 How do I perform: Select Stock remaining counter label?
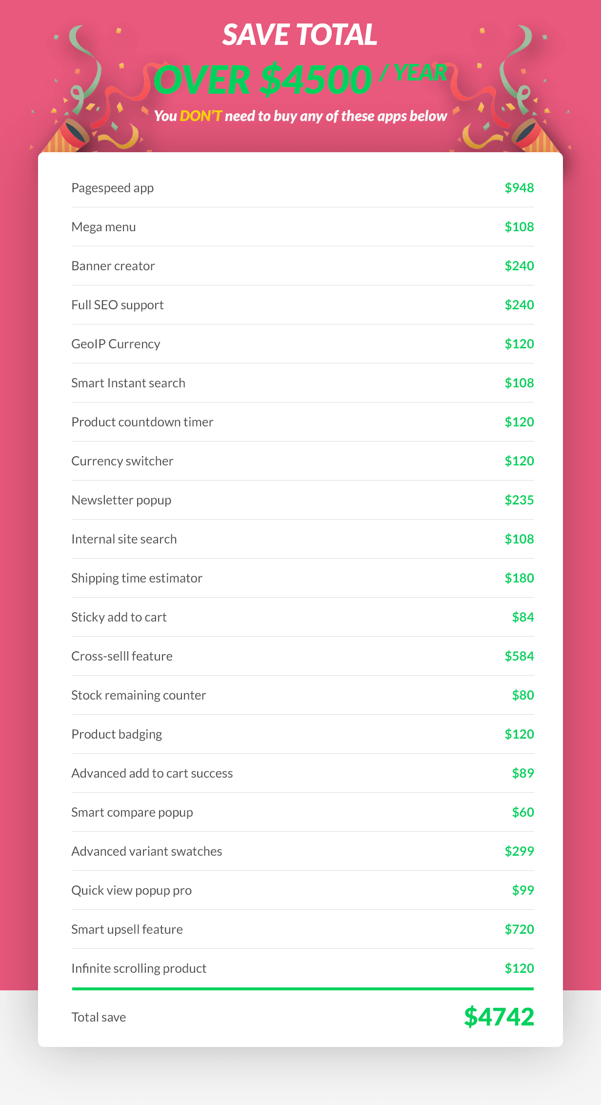(139, 695)
